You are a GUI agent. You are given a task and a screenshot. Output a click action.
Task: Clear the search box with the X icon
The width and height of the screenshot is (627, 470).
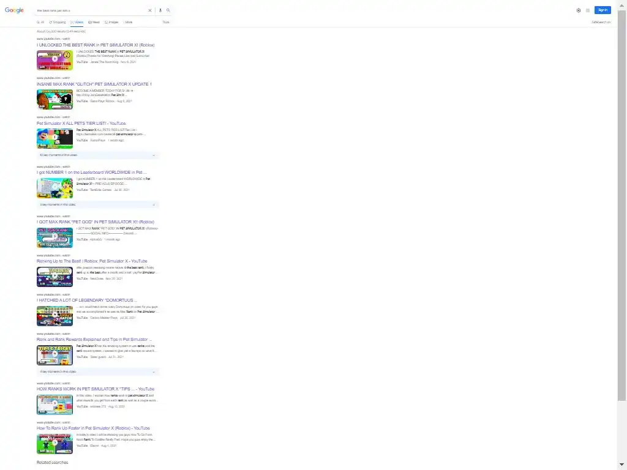point(150,10)
